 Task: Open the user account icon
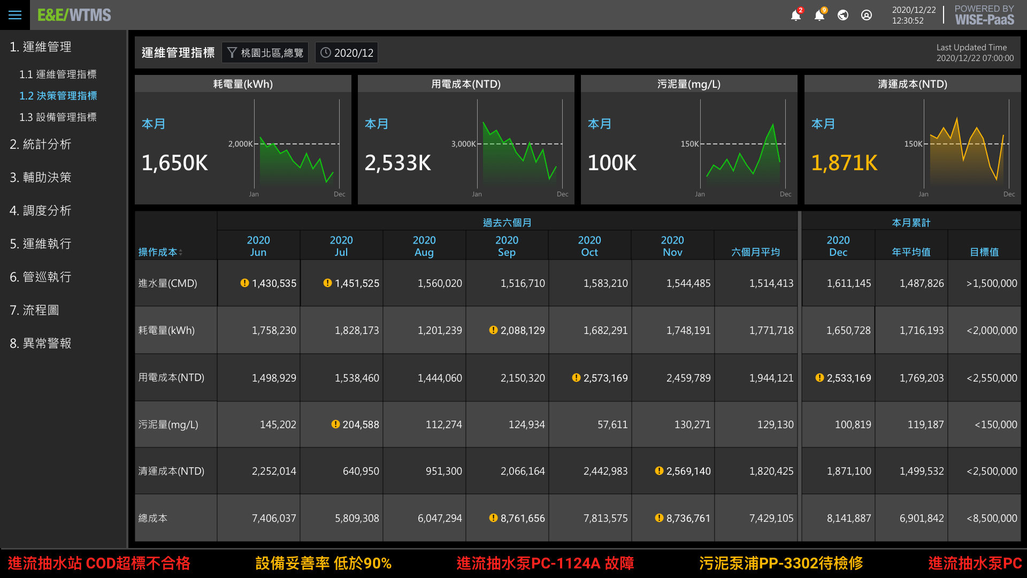pyautogui.click(x=867, y=15)
